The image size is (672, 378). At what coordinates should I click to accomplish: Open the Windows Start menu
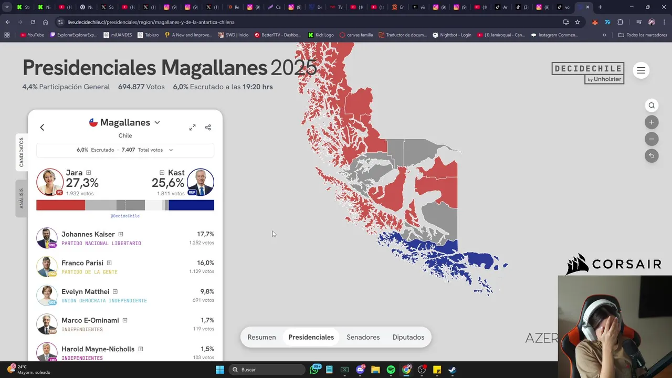pyautogui.click(x=220, y=370)
